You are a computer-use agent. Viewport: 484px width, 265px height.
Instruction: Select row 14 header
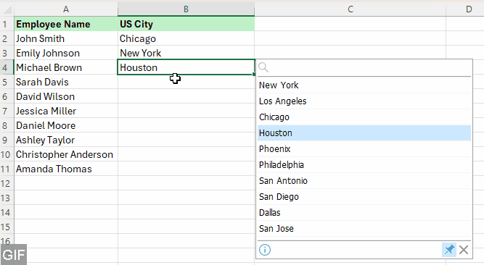(x=7, y=212)
